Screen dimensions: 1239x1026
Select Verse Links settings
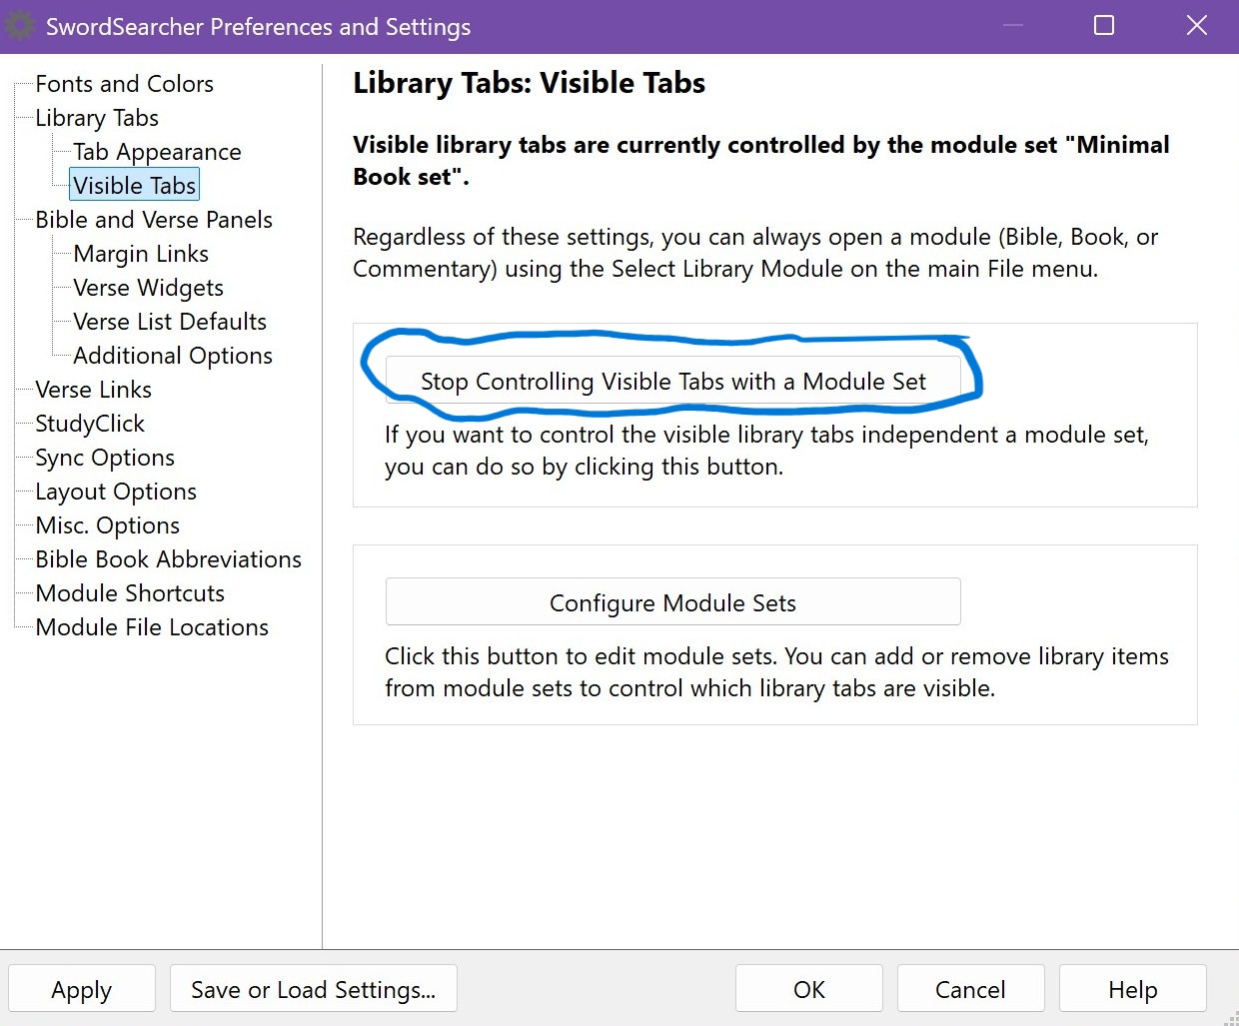pos(94,390)
